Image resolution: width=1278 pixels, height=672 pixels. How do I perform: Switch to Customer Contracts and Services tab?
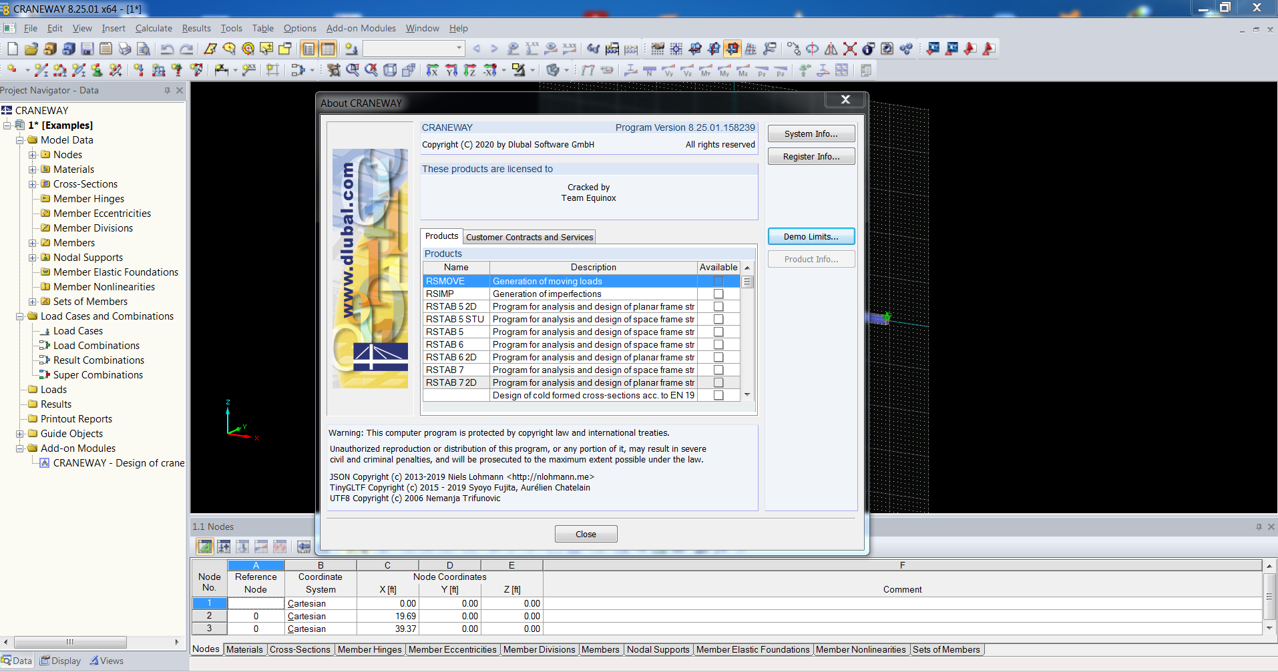pyautogui.click(x=529, y=237)
